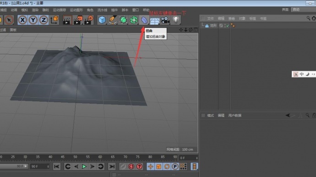Viewport: 316px width, 177px height.
Task: Play animation forwards green button
Action: [x=84, y=166]
